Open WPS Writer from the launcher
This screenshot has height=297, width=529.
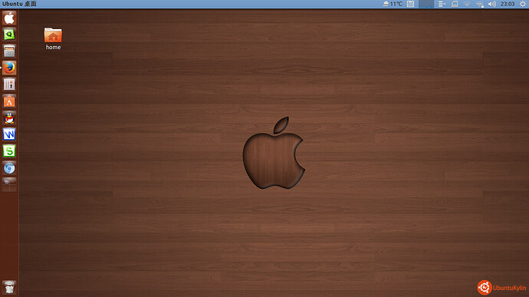point(9,134)
